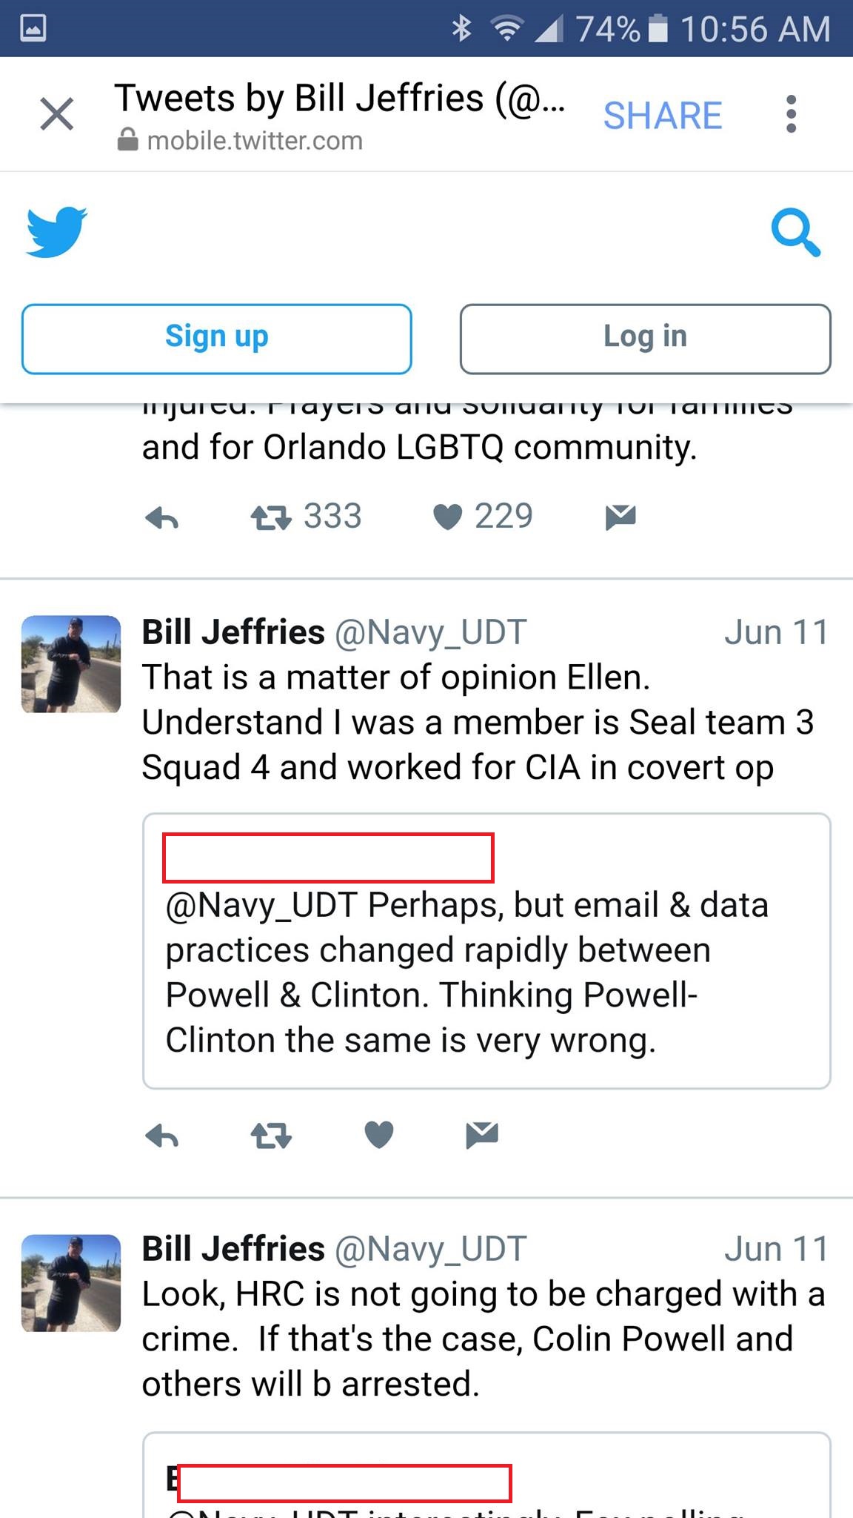Like the Orlando tweet with 229 likes
This screenshot has width=853, height=1518.
click(448, 517)
